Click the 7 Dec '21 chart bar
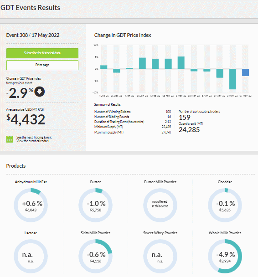The height and width of the screenshot is (277, 258). point(104,67)
